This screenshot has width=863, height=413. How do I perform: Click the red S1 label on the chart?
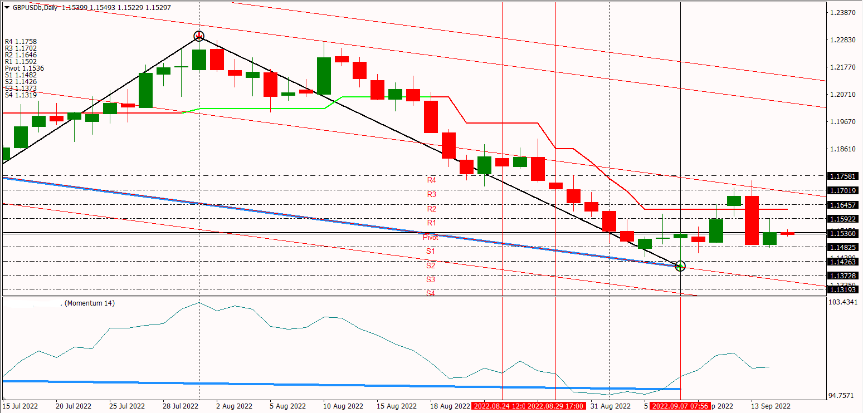[x=431, y=252]
